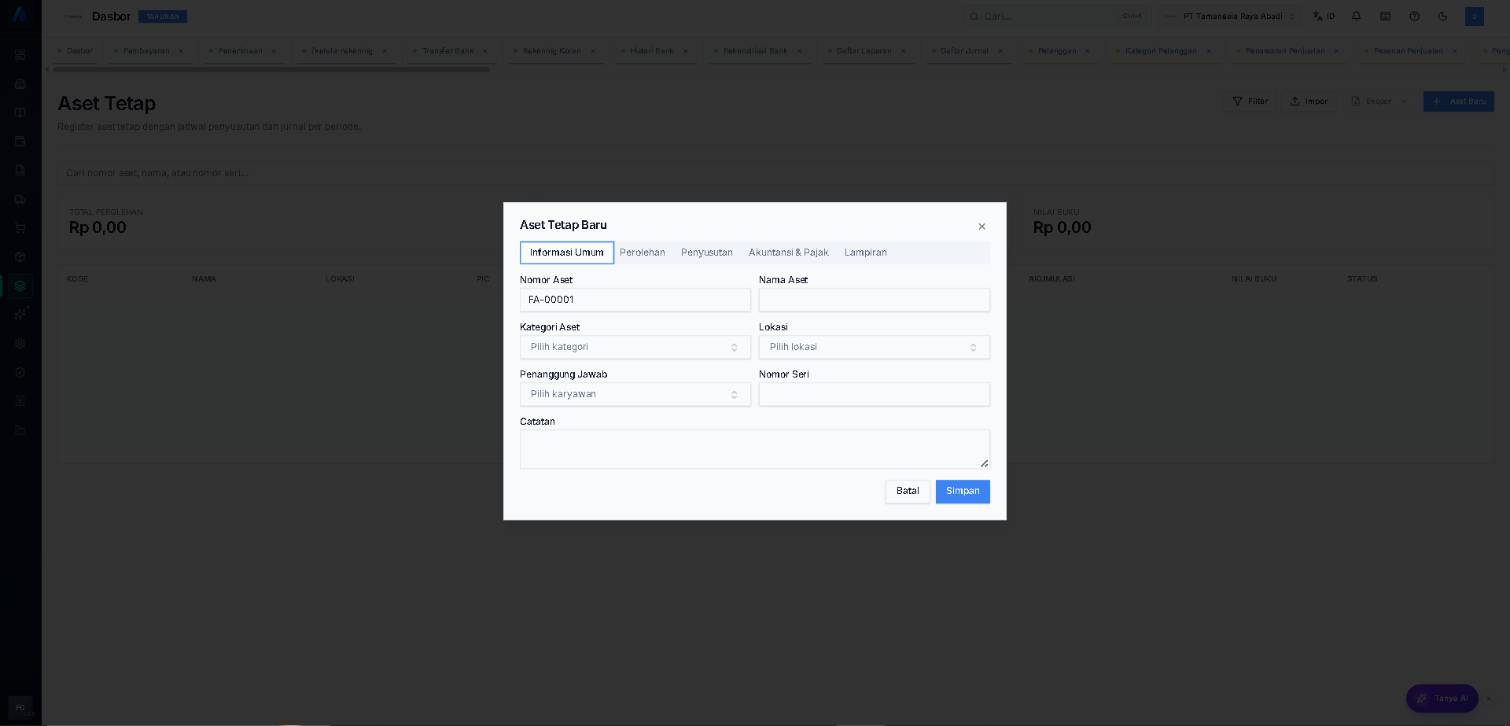Viewport: 1510px width, 726px height.
Task: Open the box inventory sidebar icon
Action: [20, 257]
